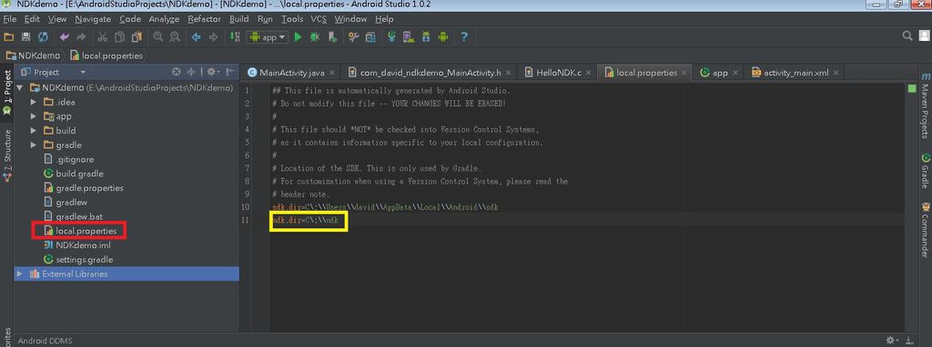Open the Refactor menu
932x347 pixels.
pyautogui.click(x=205, y=19)
